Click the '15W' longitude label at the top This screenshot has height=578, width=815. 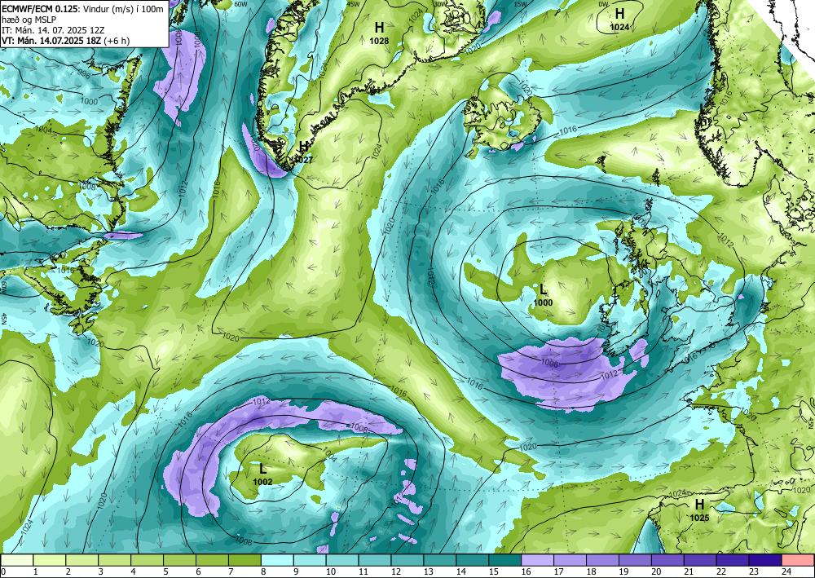[x=522, y=3]
